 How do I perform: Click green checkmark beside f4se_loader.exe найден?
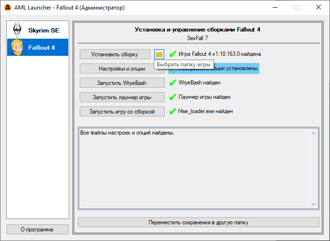[x=173, y=111]
